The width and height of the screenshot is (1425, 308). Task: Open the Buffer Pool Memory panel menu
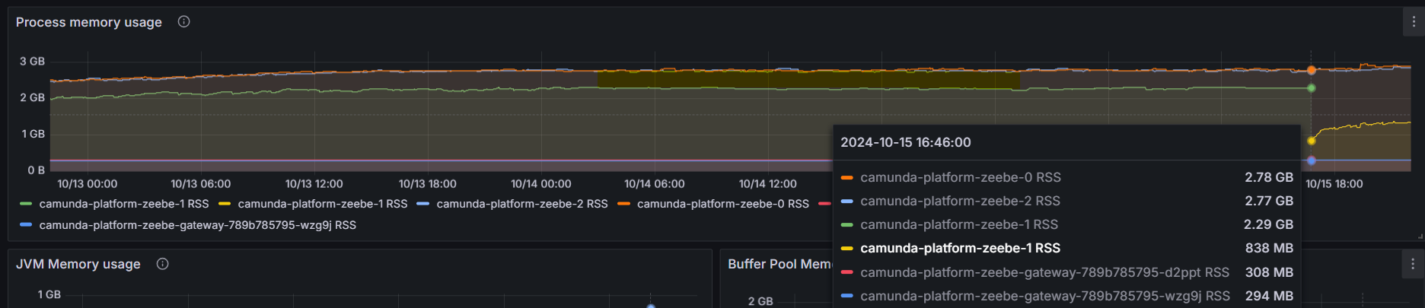pos(1413,264)
